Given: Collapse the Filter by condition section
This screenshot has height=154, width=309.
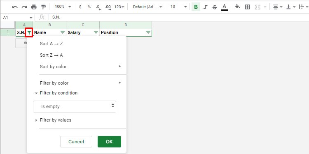Looking at the screenshot, I should click(x=56, y=93).
